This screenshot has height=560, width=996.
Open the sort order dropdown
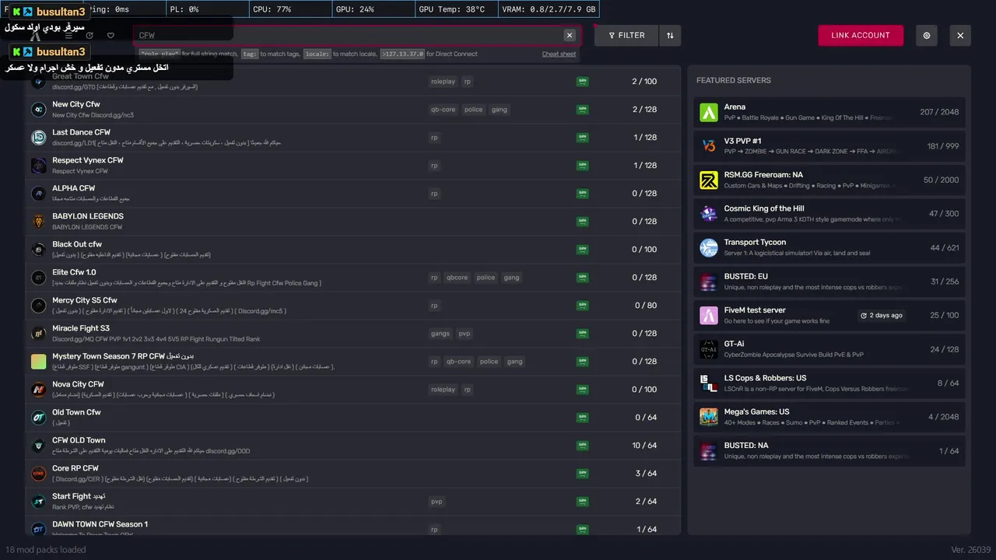[670, 35]
